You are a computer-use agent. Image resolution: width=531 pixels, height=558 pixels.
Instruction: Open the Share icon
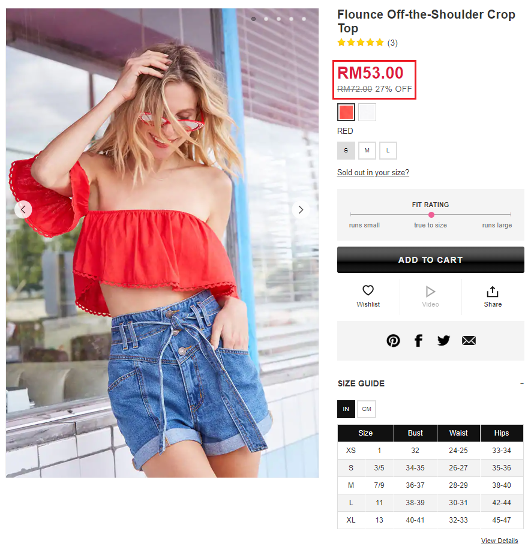click(x=493, y=292)
